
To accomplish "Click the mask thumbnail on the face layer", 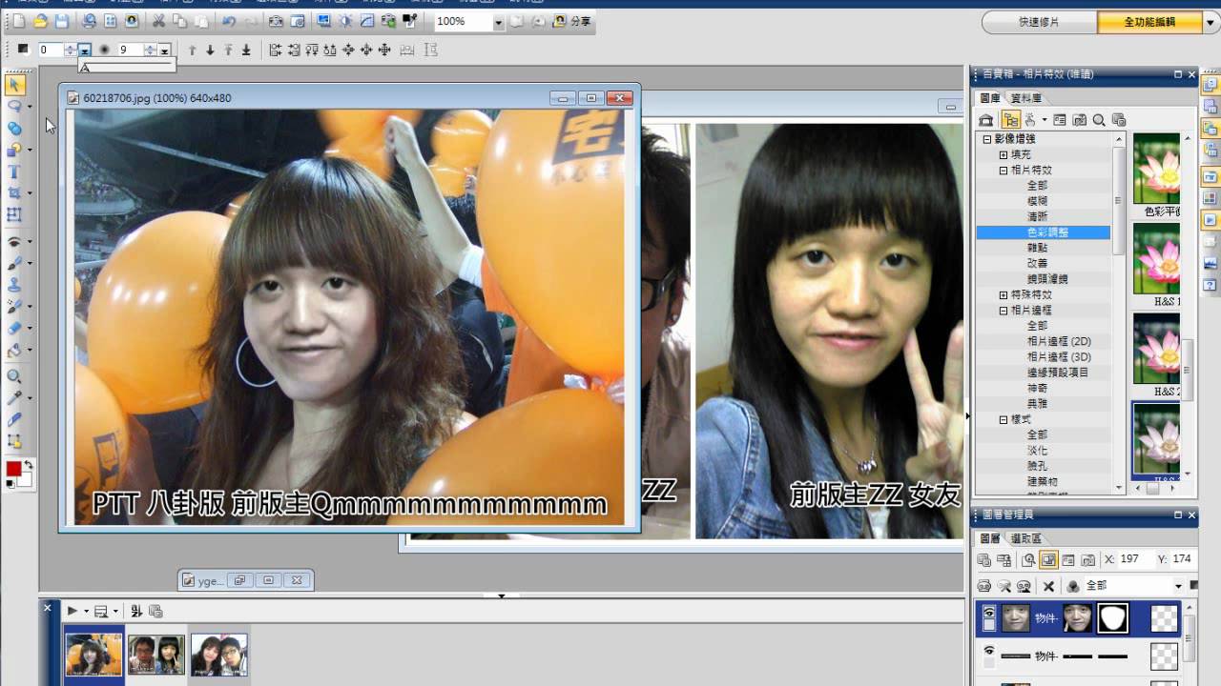I will click(x=1113, y=618).
